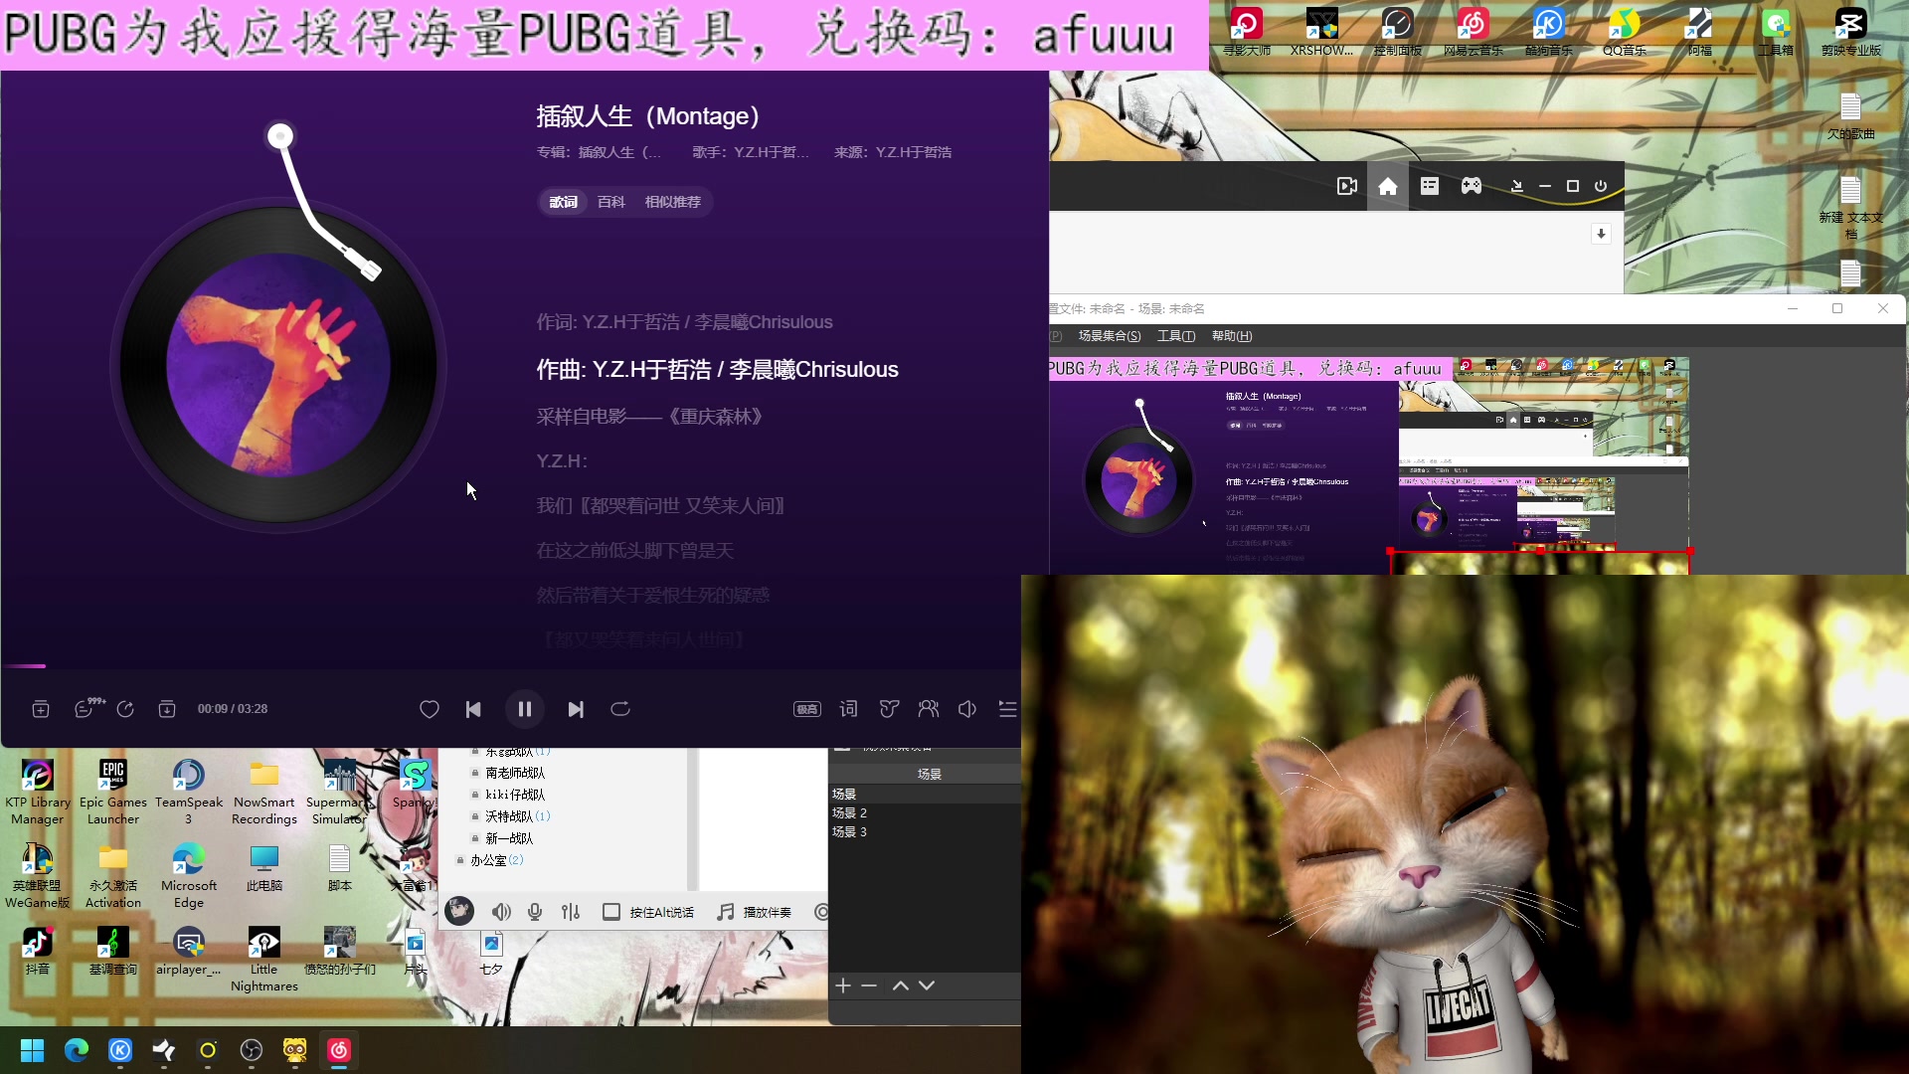Screen dimensions: 1909x1074
Task: Select TeamSpeak 3 desktop icon
Action: (189, 793)
